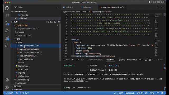
Task: Change LF end of line sequence
Action: 146,93
